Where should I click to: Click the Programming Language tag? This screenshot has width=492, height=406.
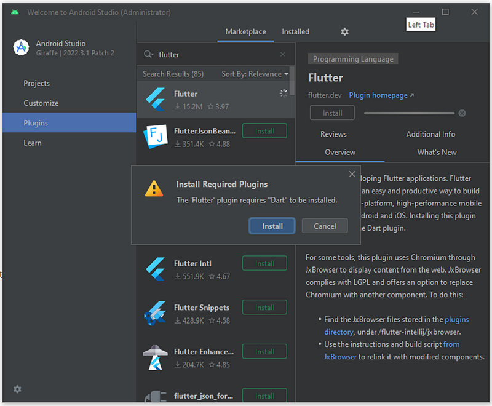pos(353,59)
